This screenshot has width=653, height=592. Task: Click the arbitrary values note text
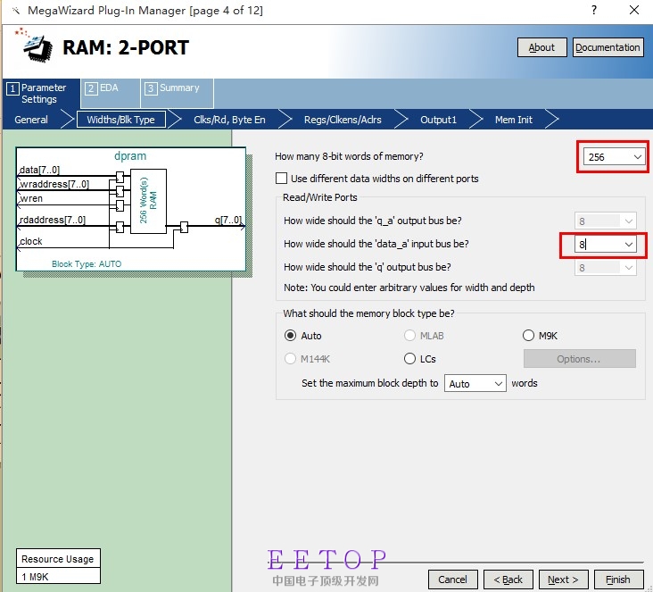pyautogui.click(x=409, y=288)
